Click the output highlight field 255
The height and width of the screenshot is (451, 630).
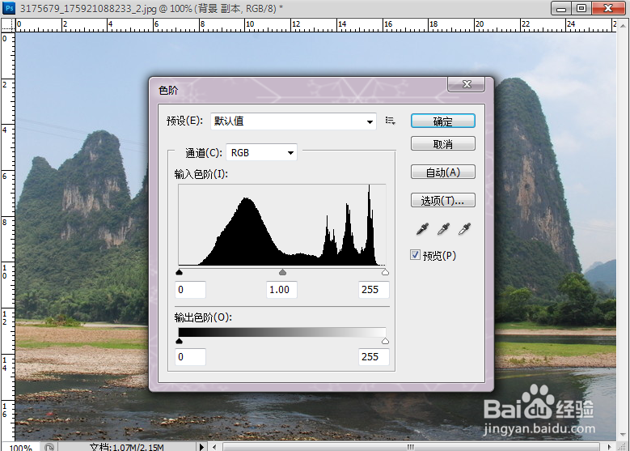[x=374, y=357]
